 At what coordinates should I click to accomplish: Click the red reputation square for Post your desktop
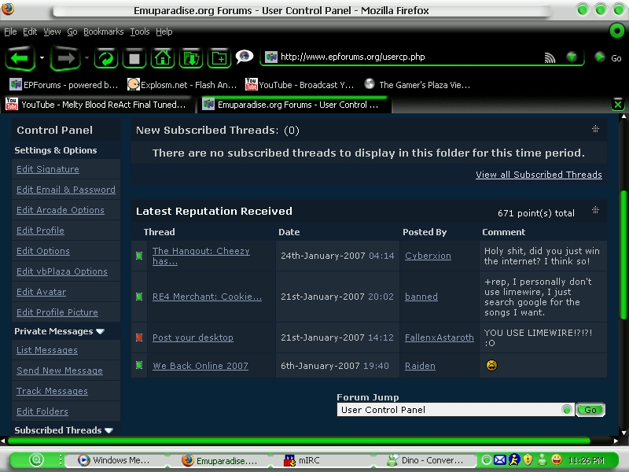pos(139,337)
